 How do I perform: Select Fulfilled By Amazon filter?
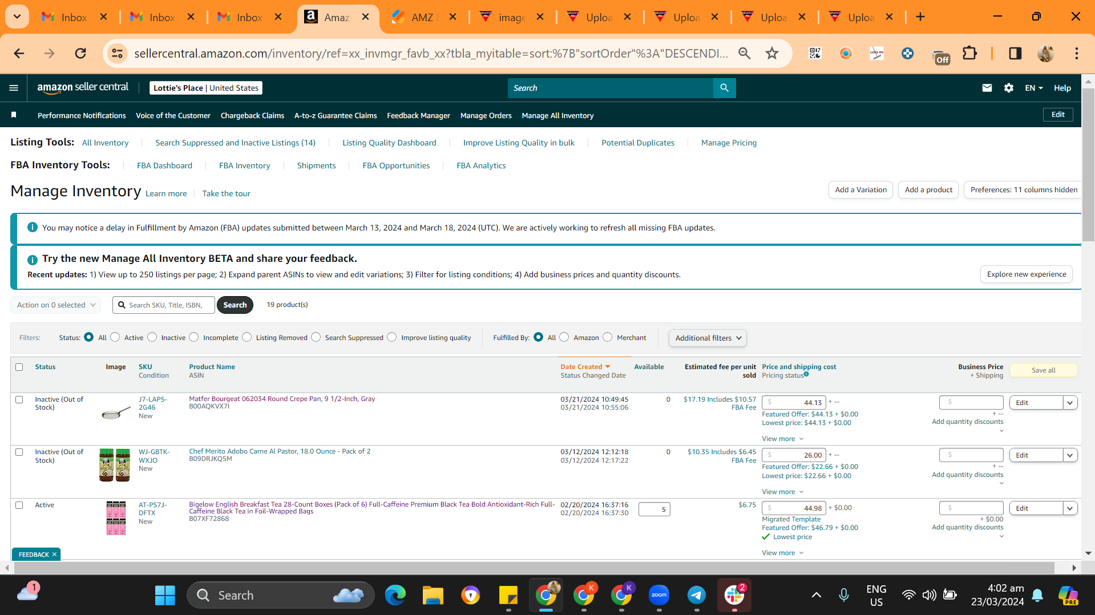tap(564, 337)
